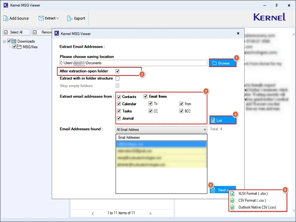Go to previous page arrow
This screenshot has height=222, width=296.
tap(93, 213)
